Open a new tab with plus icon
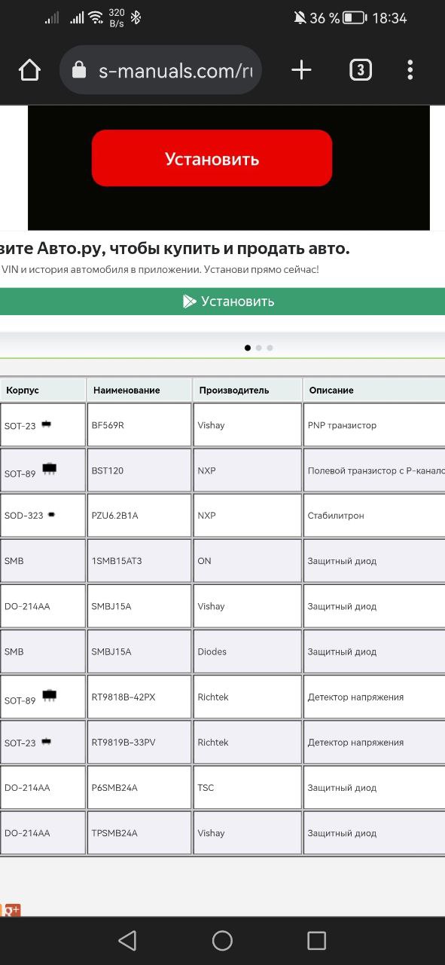 301,70
